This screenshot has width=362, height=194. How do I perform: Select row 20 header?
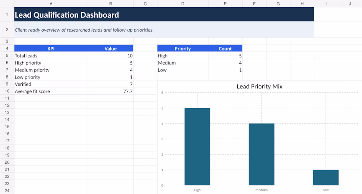click(7, 162)
